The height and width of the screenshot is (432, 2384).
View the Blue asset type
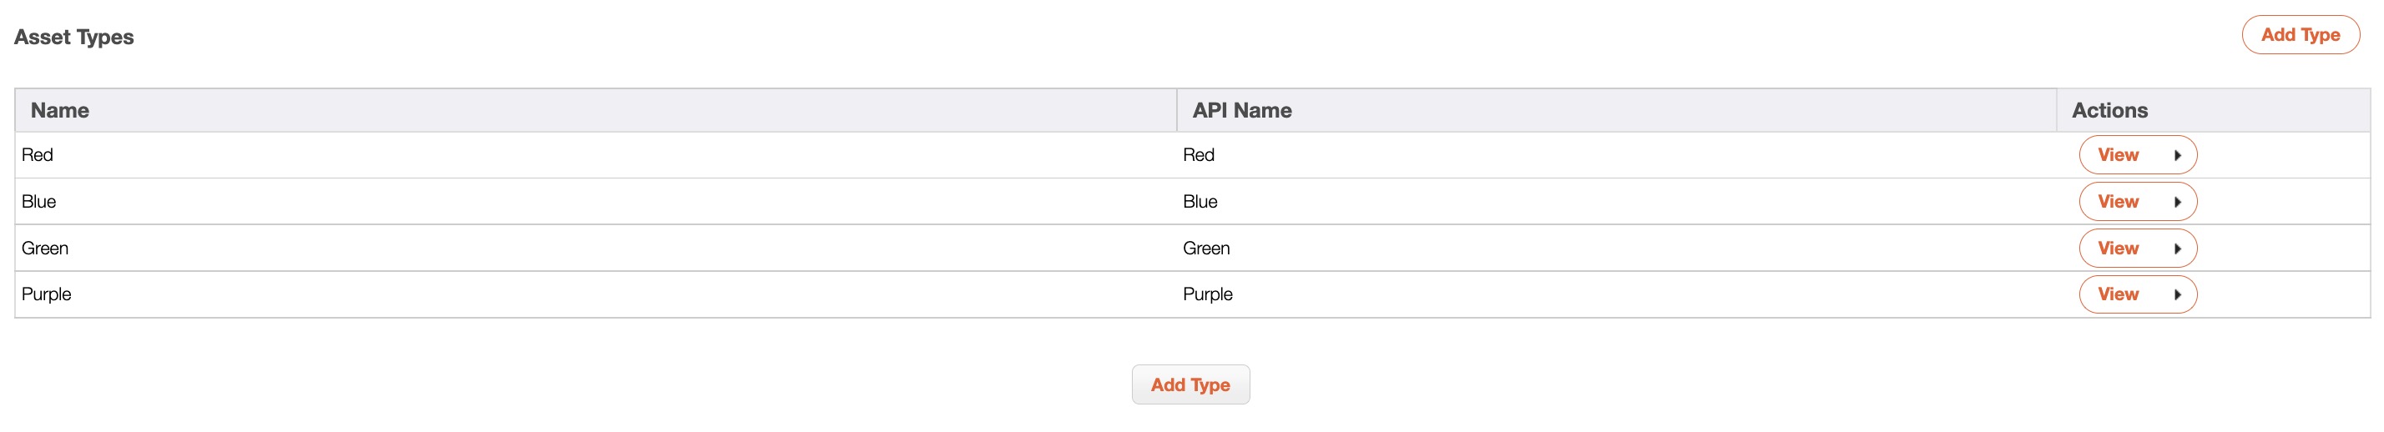[2118, 202]
